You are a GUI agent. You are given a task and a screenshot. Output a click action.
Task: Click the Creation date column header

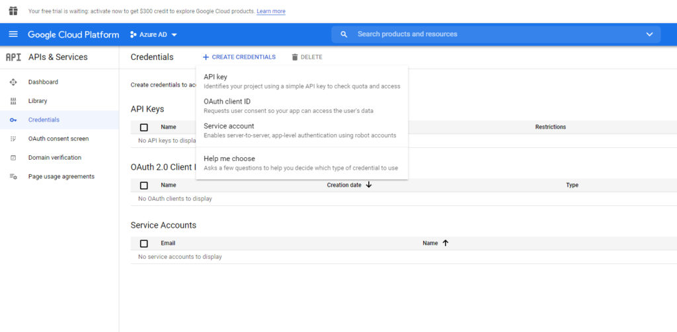tap(344, 185)
